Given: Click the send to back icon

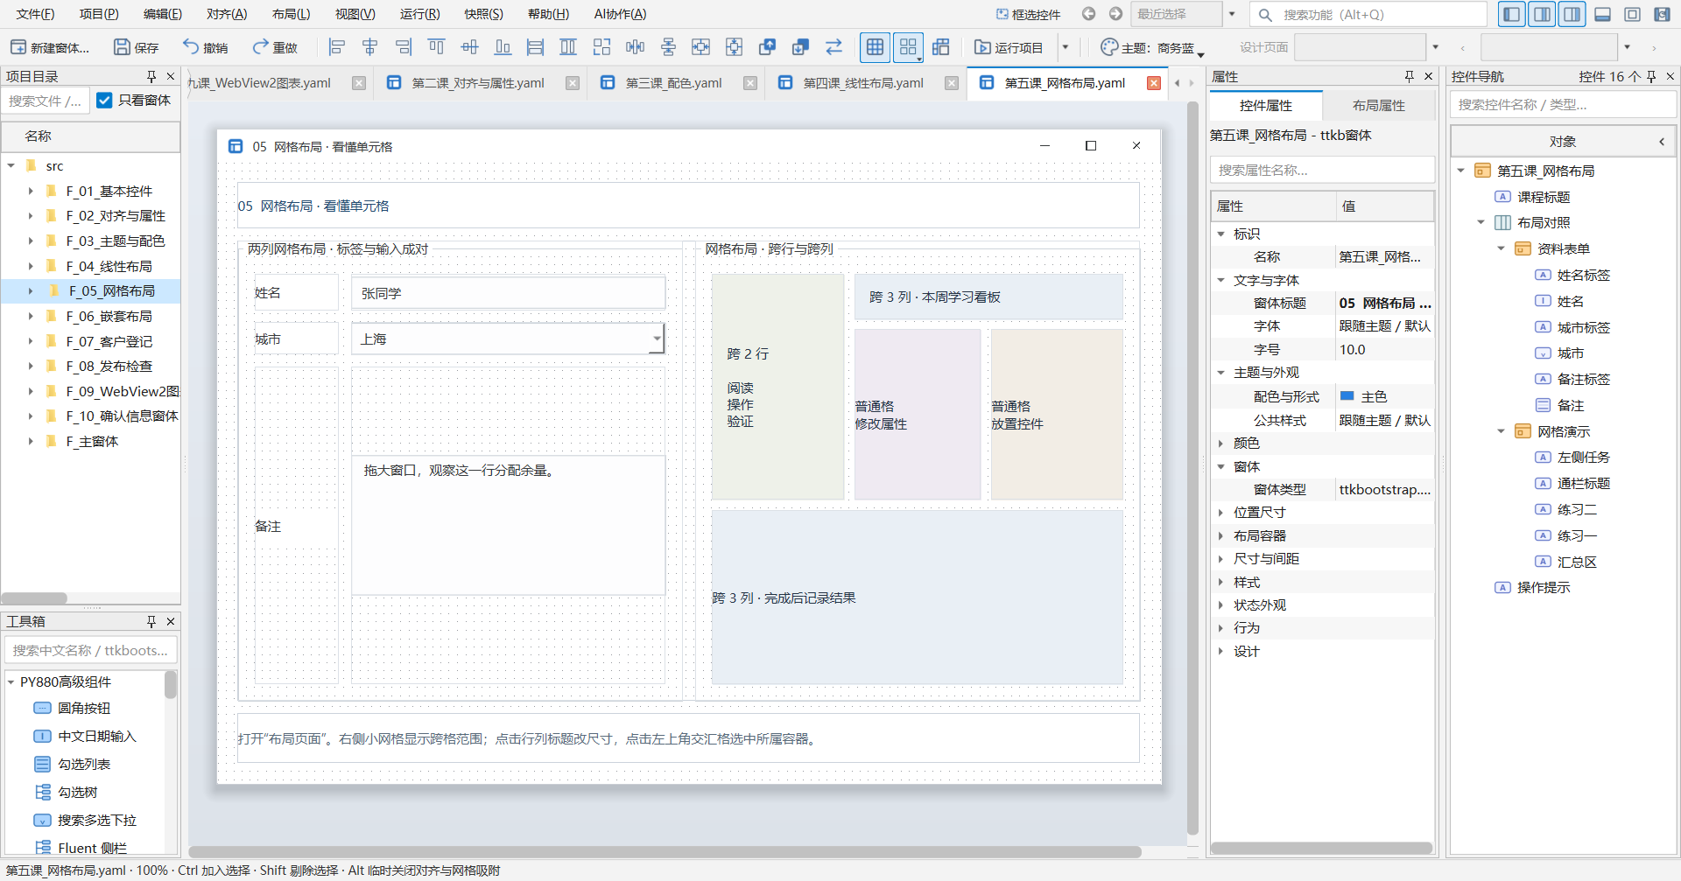Looking at the screenshot, I should click(x=800, y=47).
